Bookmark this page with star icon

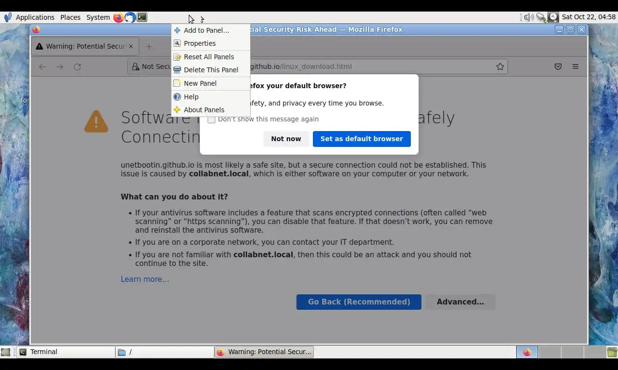tap(500, 66)
